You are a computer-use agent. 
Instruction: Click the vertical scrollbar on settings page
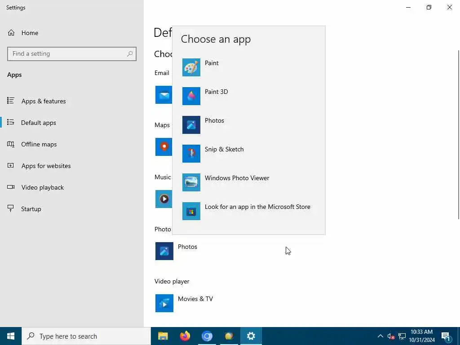click(459, 134)
